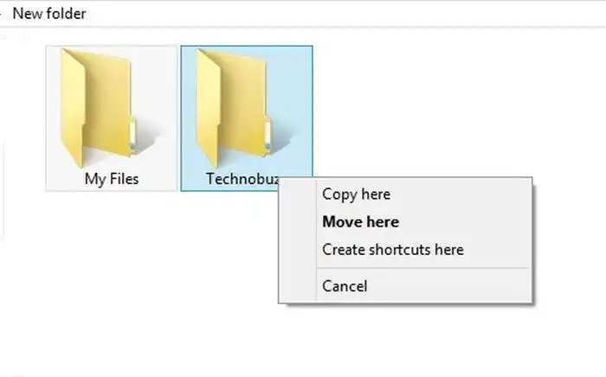Image resolution: width=606 pixels, height=377 pixels.
Task: Click white space below the context menu
Action: (407, 342)
